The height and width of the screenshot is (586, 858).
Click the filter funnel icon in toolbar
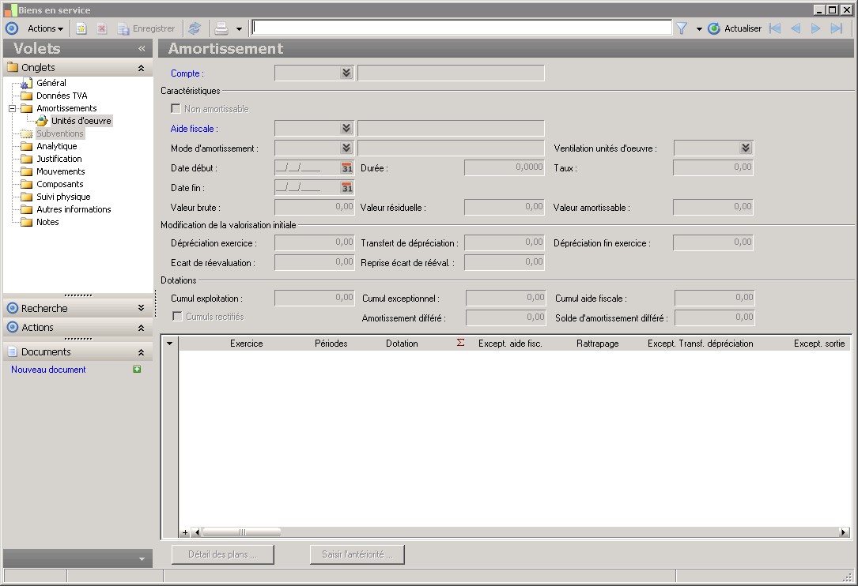click(x=681, y=28)
